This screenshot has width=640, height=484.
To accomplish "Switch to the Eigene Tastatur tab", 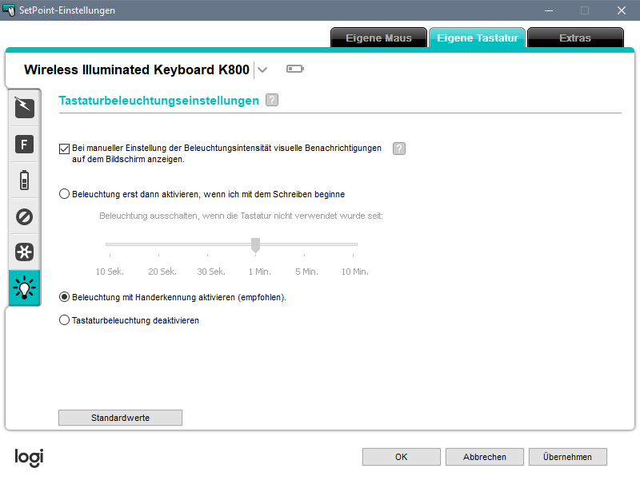I will click(x=477, y=38).
